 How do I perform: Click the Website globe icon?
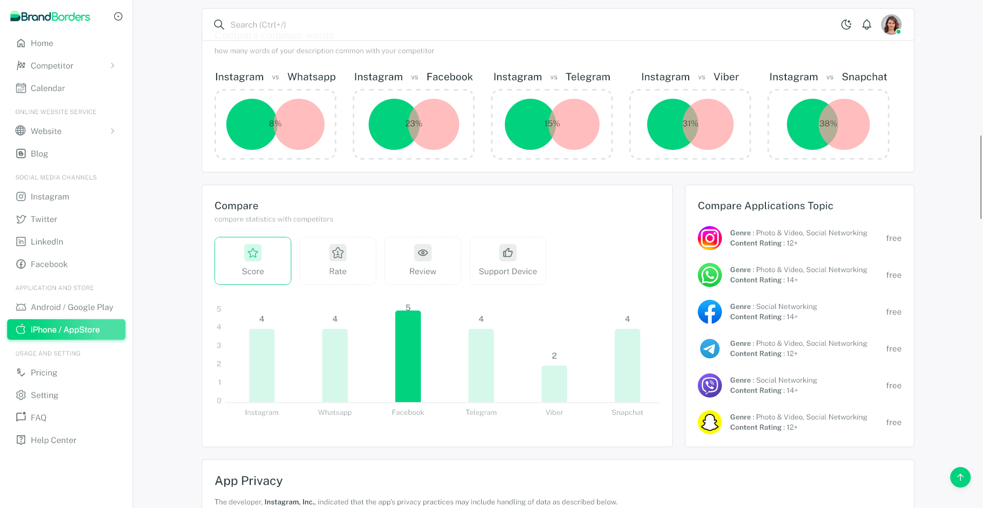(20, 131)
